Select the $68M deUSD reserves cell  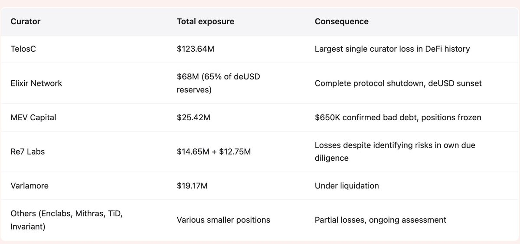[218, 83]
